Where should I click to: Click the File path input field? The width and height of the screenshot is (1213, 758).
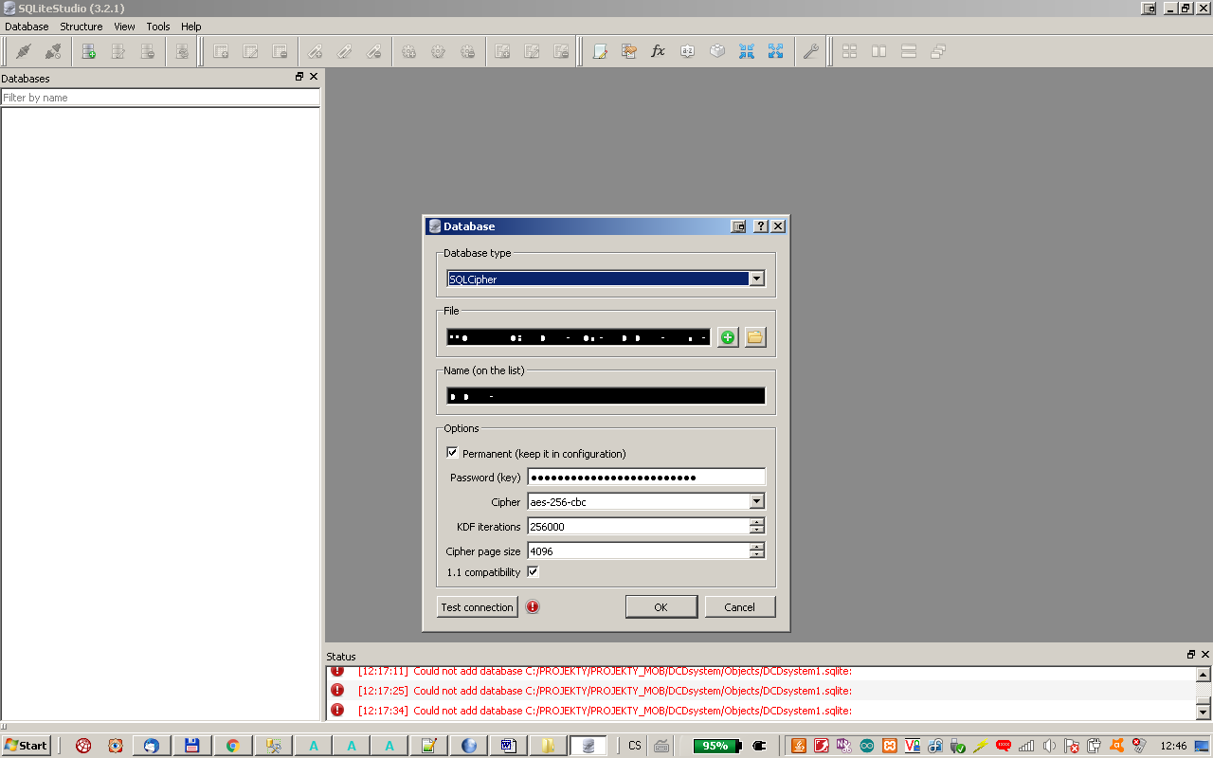point(579,337)
